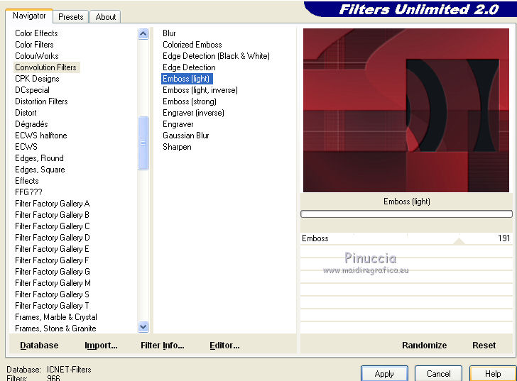Adjust the Emboss slider handle
Screen dimensions: 517x381
(x=459, y=241)
